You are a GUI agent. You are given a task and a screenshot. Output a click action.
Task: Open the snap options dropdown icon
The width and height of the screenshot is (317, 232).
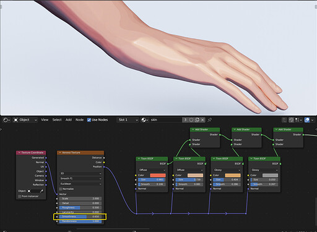298,120
